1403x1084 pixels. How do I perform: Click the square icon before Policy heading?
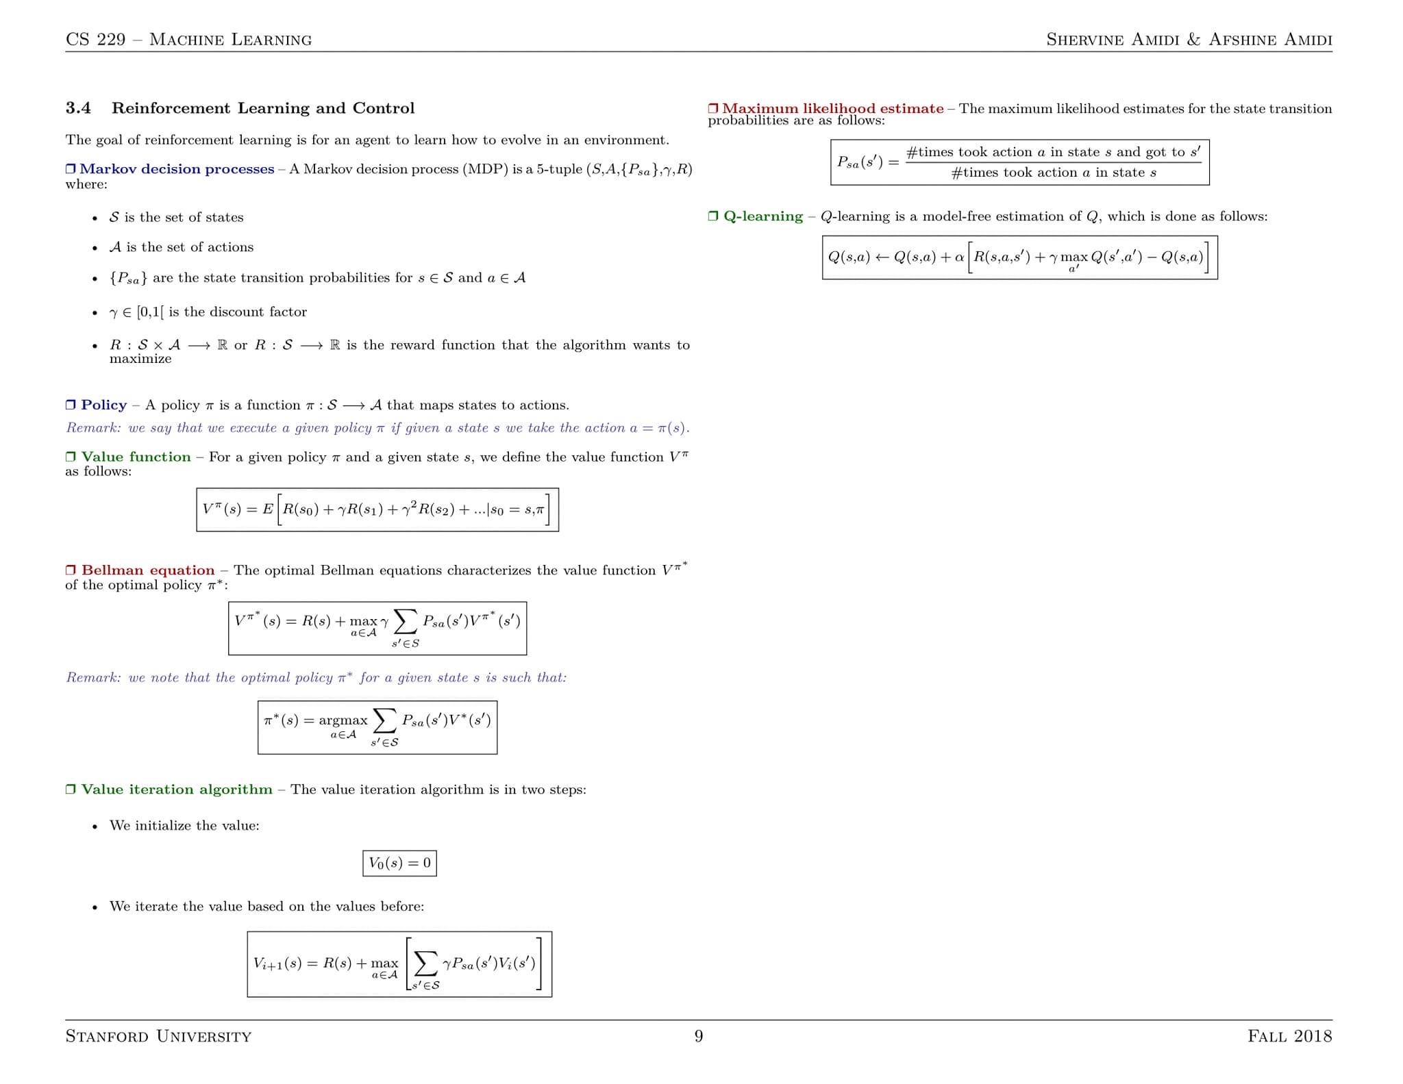tap(71, 405)
